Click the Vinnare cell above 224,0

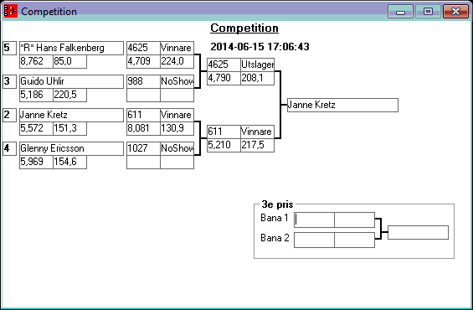tap(177, 48)
